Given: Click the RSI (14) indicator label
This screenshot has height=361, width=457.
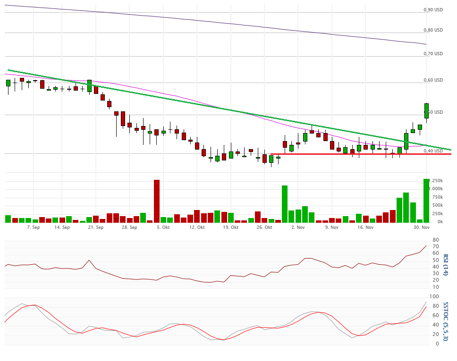Looking at the screenshot, I should (x=445, y=265).
